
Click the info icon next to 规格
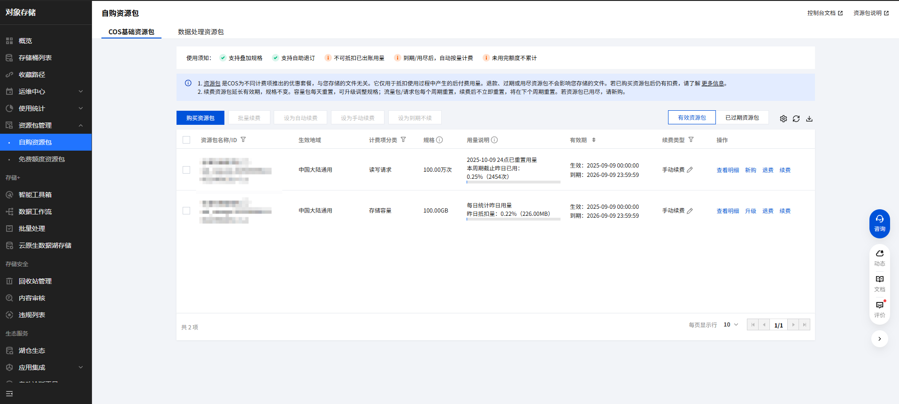click(x=439, y=140)
